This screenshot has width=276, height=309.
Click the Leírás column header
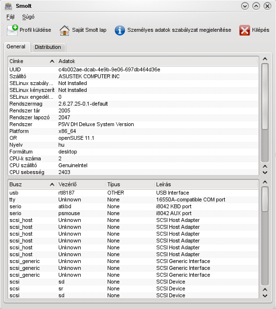point(206,184)
